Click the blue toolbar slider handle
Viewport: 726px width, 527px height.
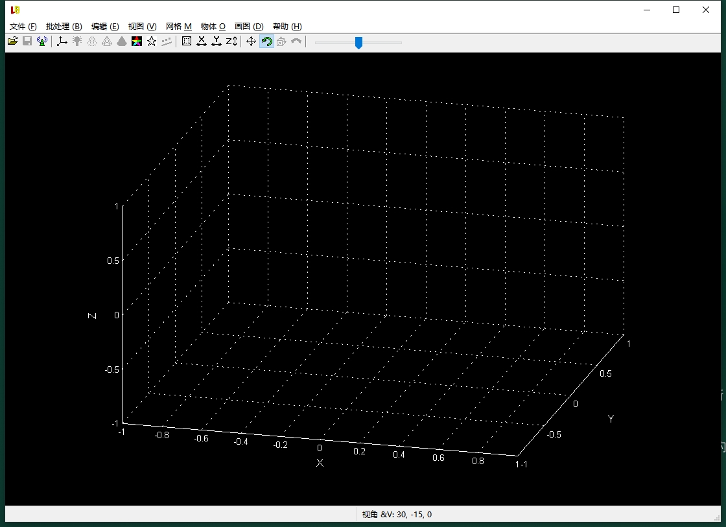(x=358, y=43)
